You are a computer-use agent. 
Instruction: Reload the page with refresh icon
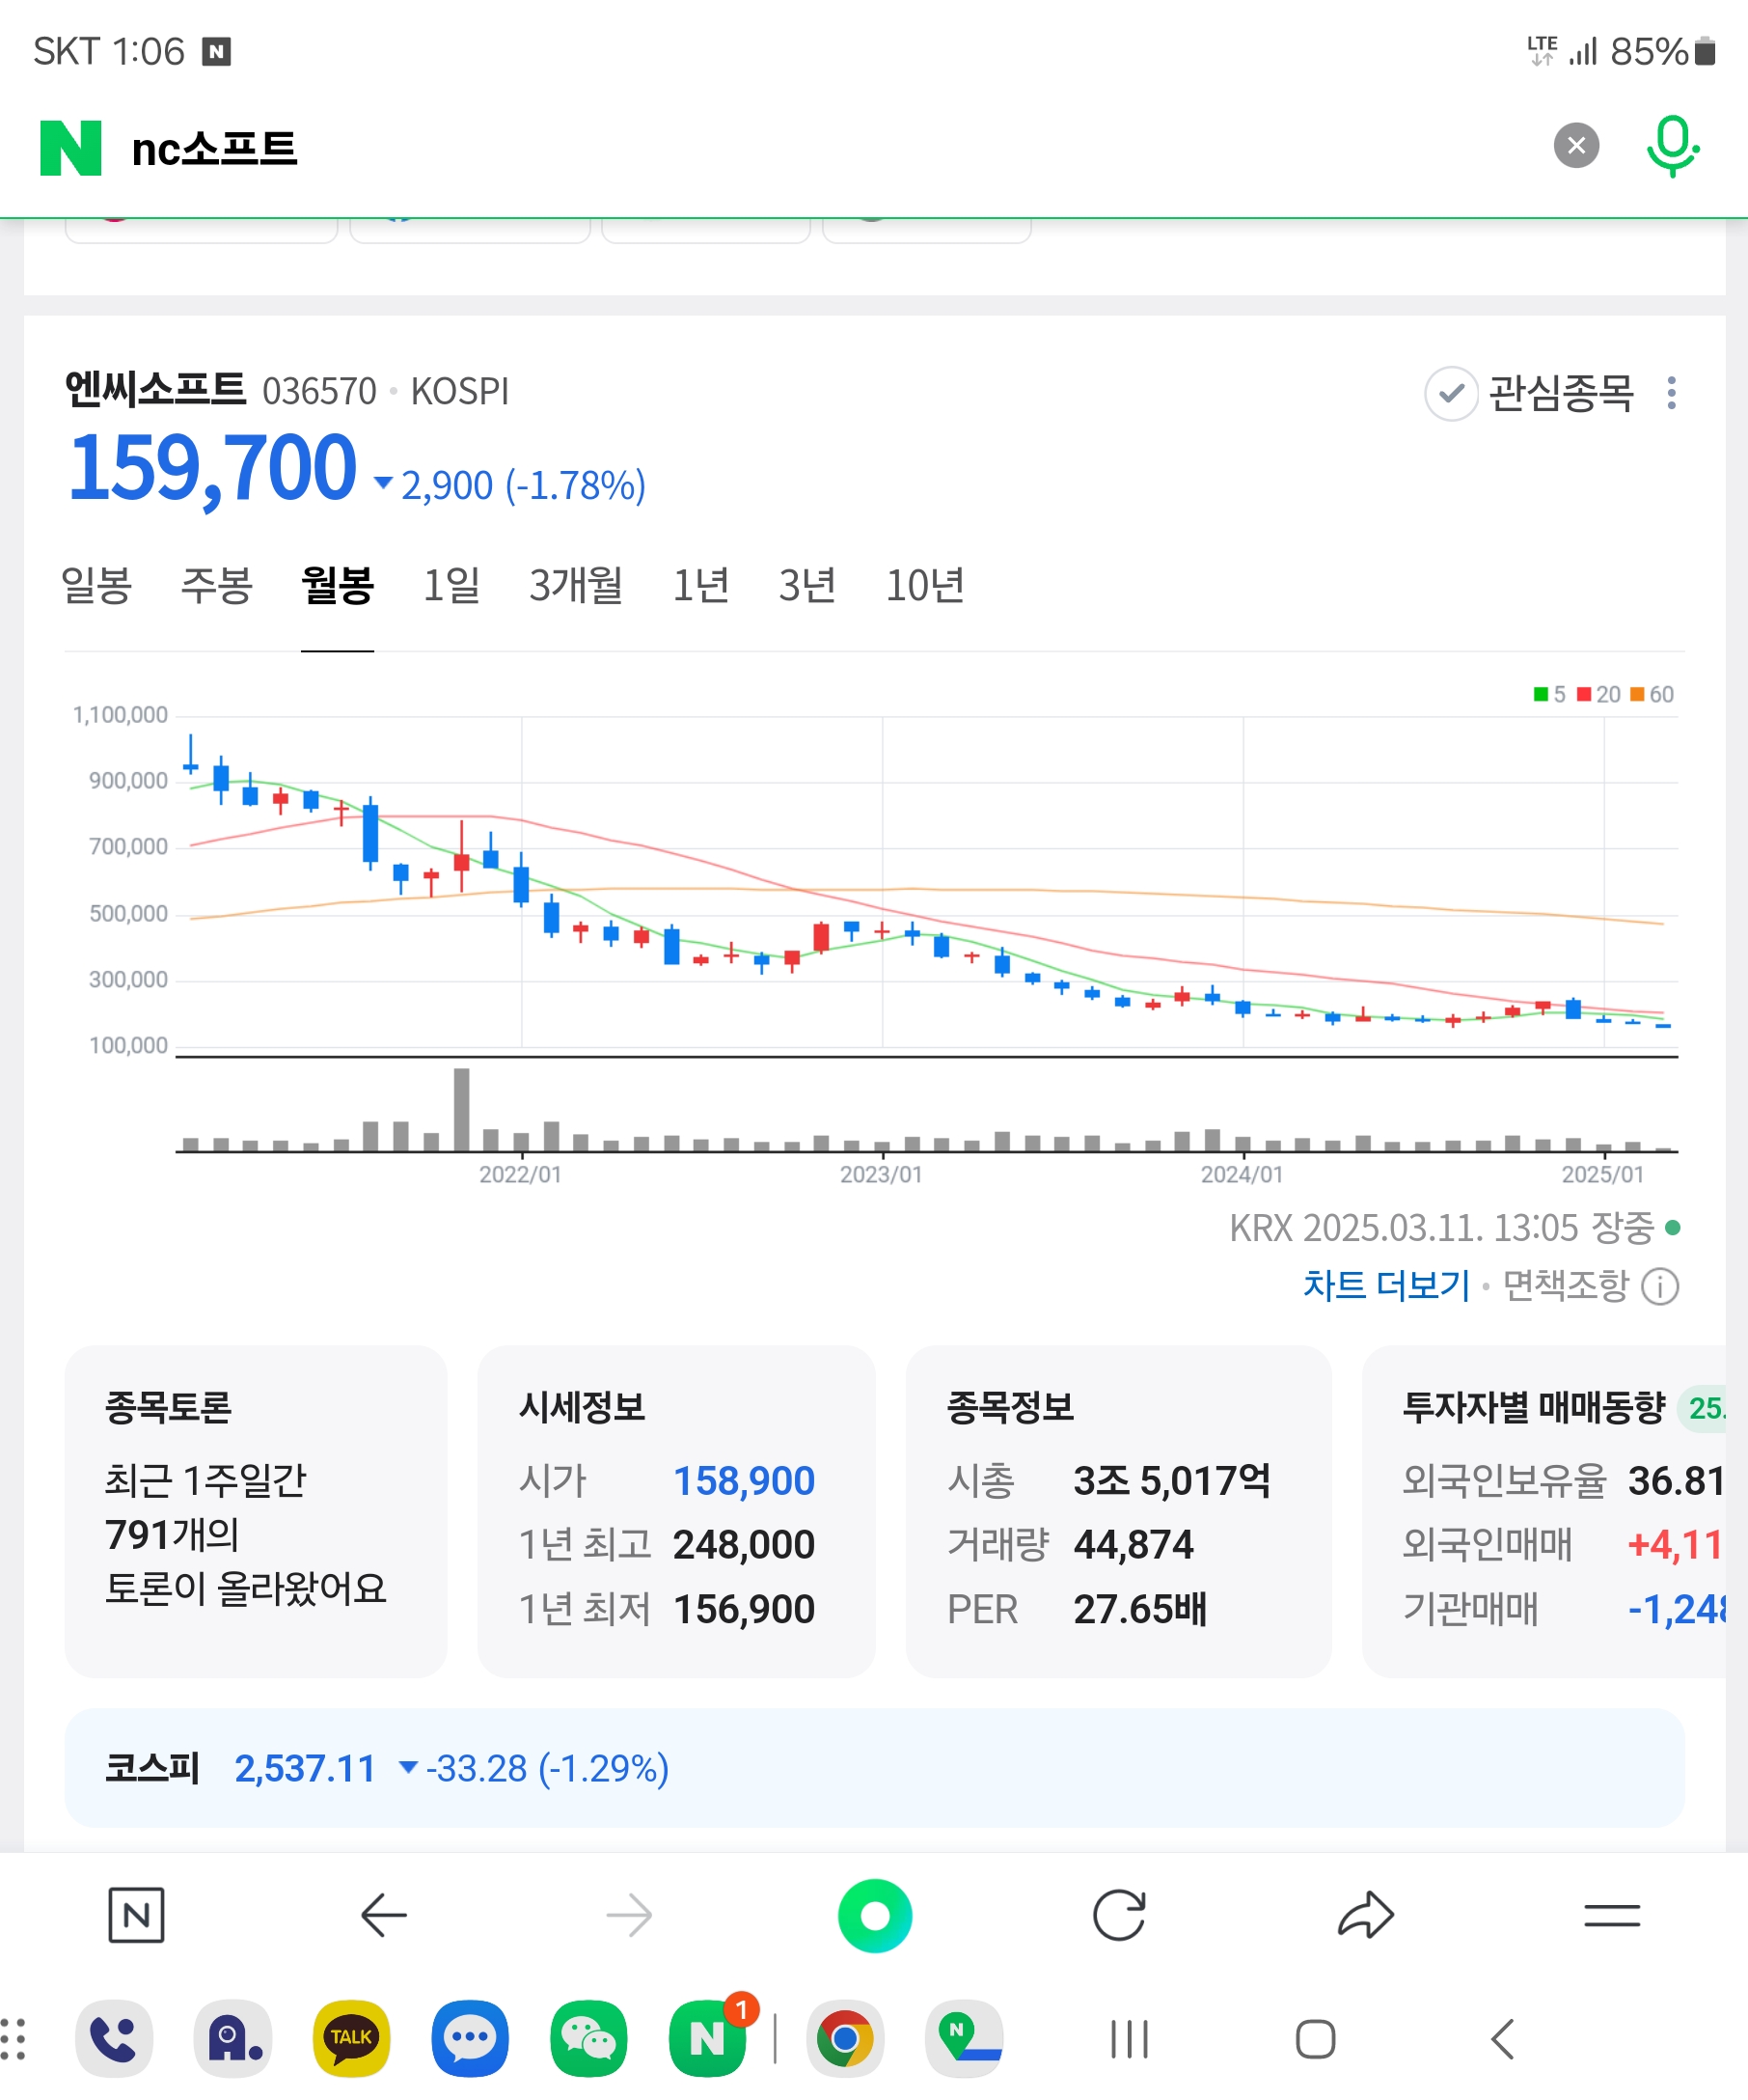[x=1118, y=1915]
